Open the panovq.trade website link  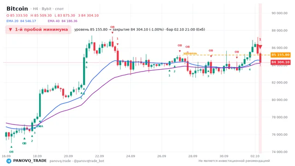[x=60, y=161]
